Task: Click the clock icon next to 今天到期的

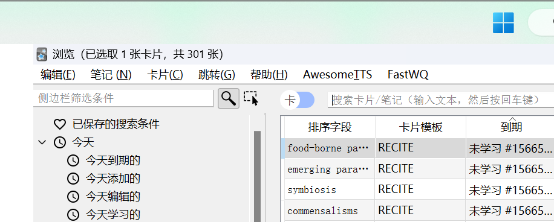Action: (73, 160)
